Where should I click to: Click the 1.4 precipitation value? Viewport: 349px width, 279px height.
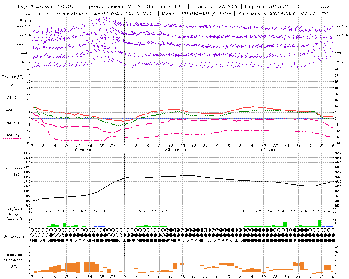coord(281,211)
